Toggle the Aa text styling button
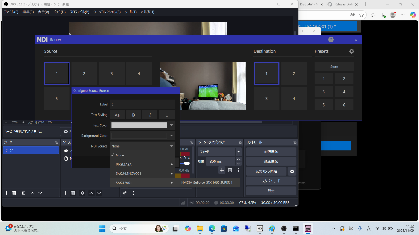 [x=117, y=115]
